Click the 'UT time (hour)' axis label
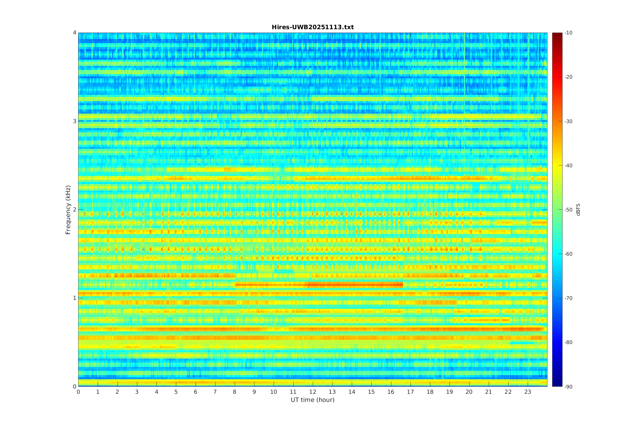Screen dimensions: 632x434 (x=313, y=400)
